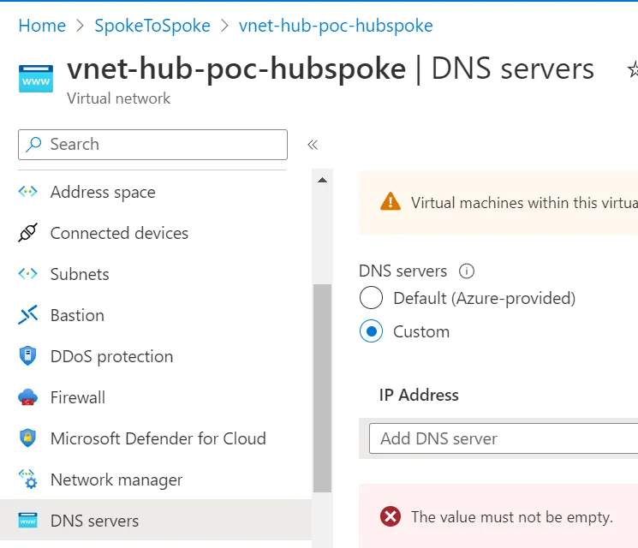The image size is (638, 548).
Task: Open the Subnets menu item
Action: (x=80, y=274)
